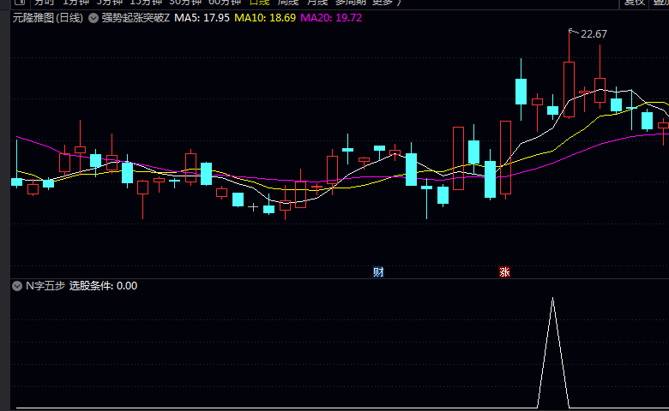Switch to the 60分钟 period tab
The image size is (669, 411).
coord(225,3)
